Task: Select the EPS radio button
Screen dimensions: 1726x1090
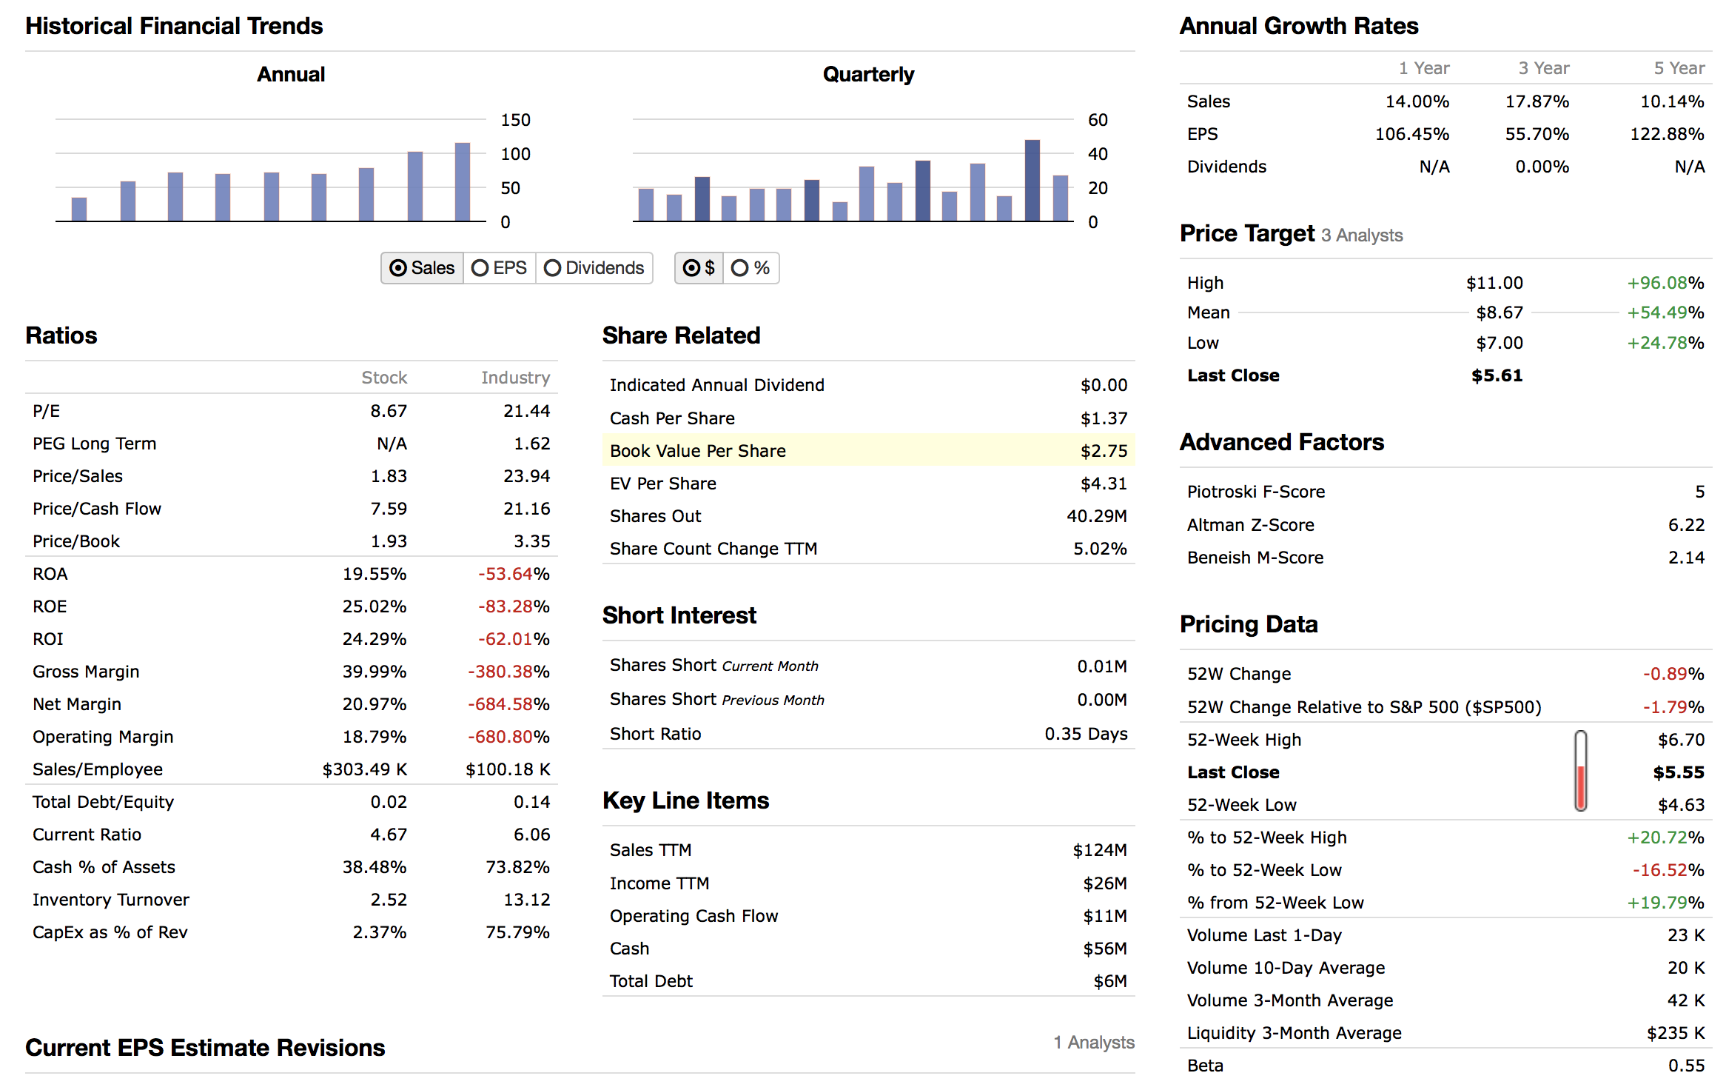Action: (499, 268)
